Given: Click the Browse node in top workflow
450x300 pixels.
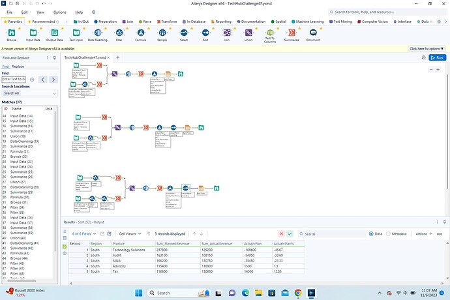Looking at the screenshot, I should click(x=181, y=74).
